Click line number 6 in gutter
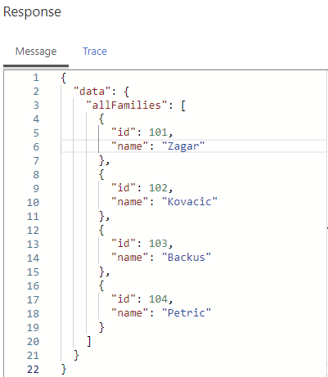 pos(36,147)
